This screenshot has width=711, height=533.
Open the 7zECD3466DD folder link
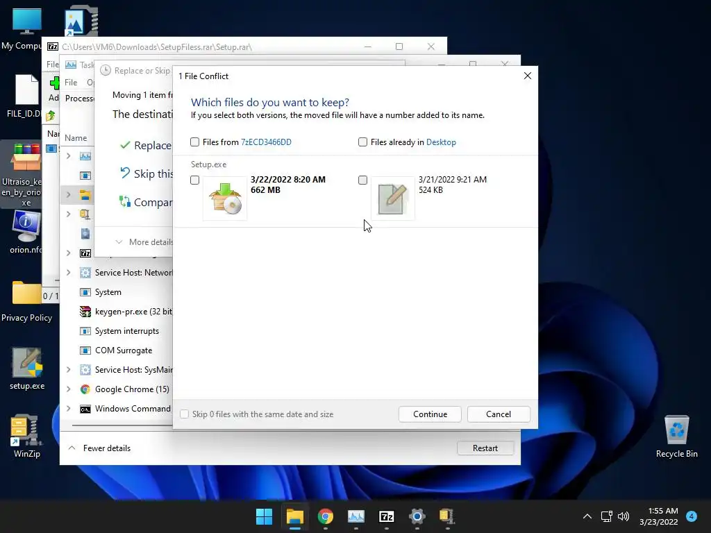[266, 142]
